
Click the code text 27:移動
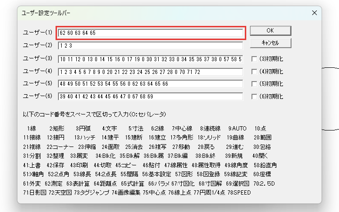pos(181,147)
